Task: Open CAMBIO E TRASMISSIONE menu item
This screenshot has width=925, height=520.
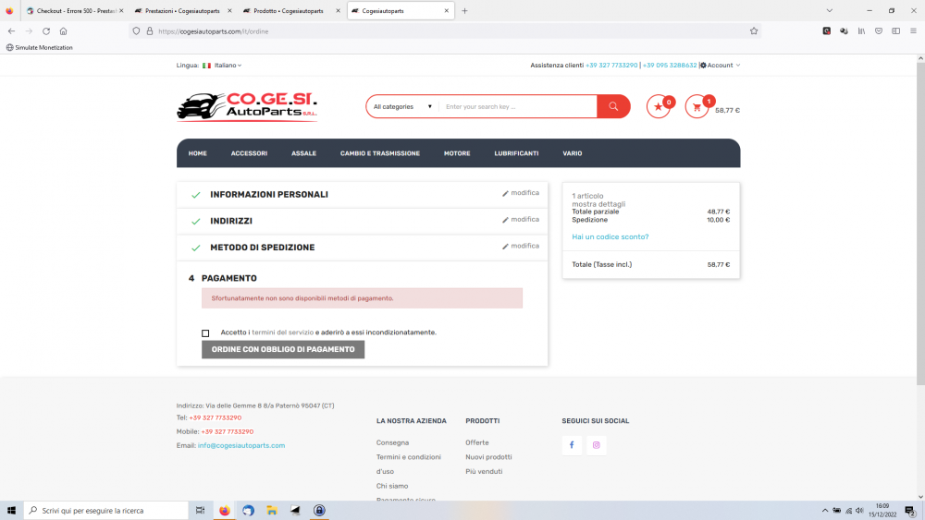Action: (x=380, y=153)
